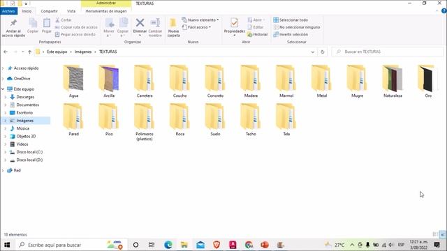This screenshot has width=447, height=251.
Task: Select Disco local (D:) in the sidebar
Action: tap(29, 160)
